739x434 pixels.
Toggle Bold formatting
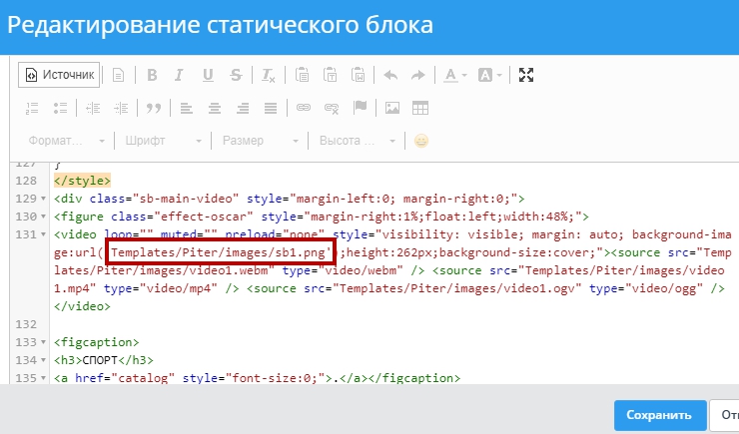click(x=152, y=75)
